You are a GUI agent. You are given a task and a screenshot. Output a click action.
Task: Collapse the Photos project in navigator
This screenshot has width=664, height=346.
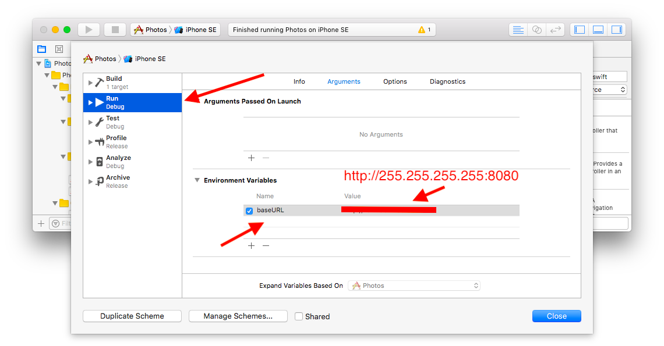tap(39, 63)
